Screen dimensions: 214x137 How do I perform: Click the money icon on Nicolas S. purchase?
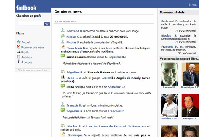(x=63, y=36)
